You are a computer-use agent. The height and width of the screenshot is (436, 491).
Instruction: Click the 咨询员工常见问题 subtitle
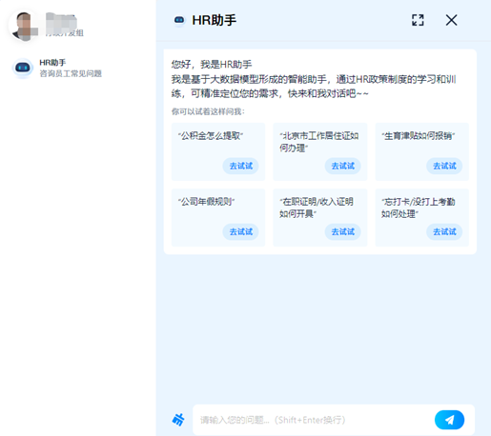71,73
